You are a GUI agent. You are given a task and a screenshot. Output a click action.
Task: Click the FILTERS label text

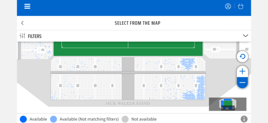coord(35,36)
